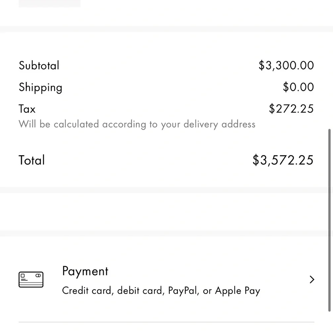Select the $3,572.25 total amount
Viewport: 333px width, 333px height.
(283, 160)
